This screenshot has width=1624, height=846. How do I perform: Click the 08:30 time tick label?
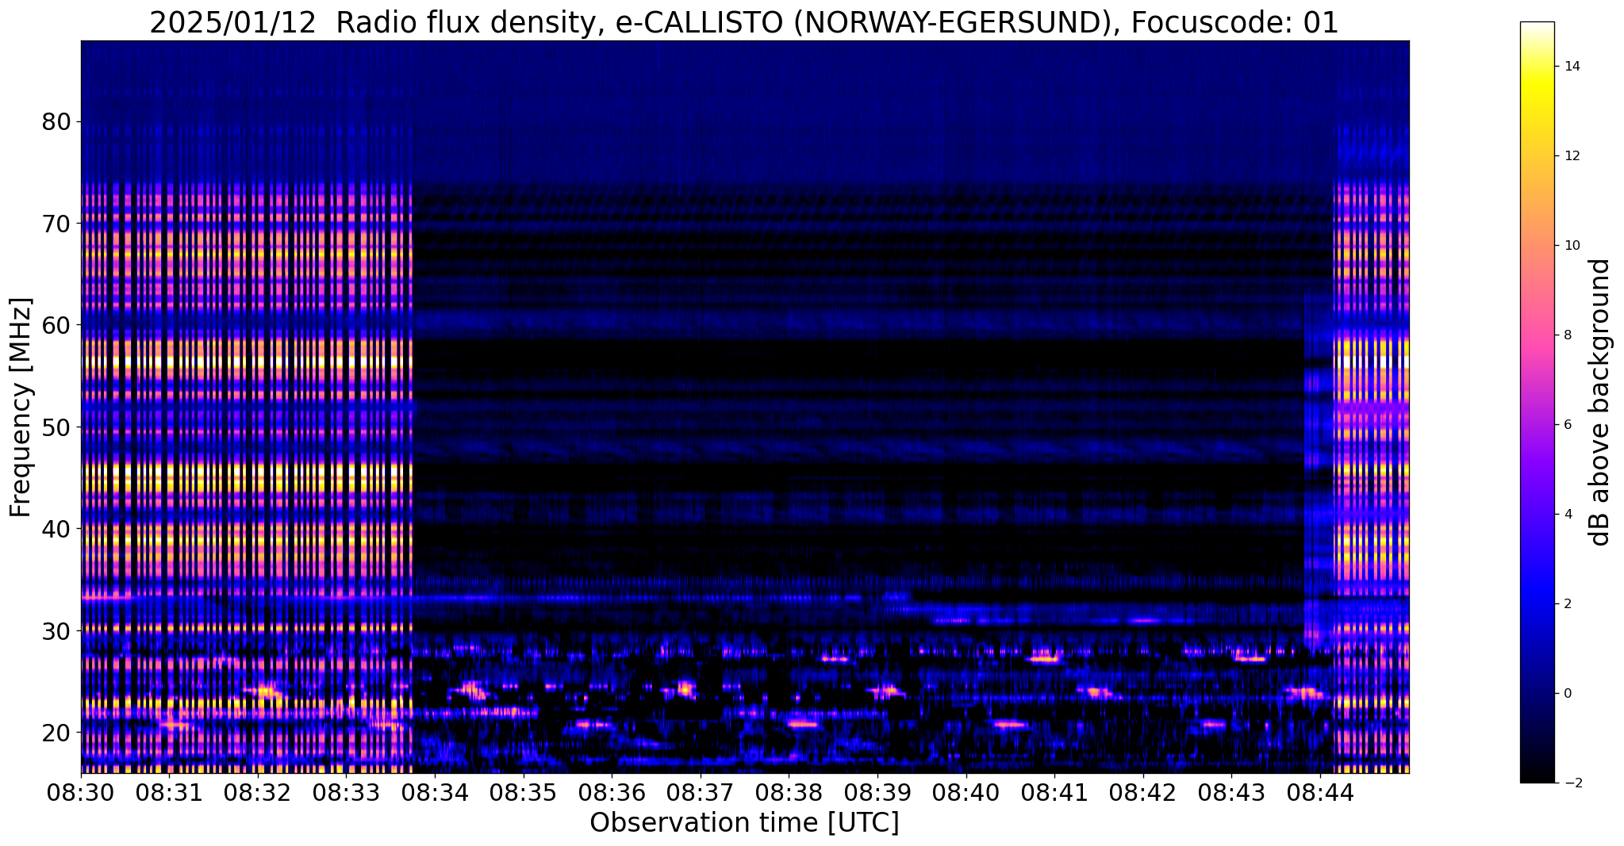point(81,792)
